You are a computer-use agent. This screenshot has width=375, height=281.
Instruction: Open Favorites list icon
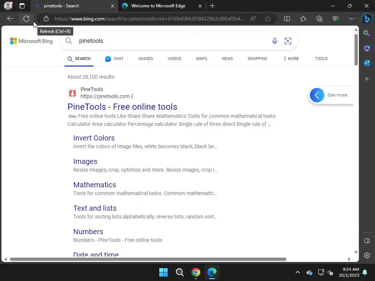point(303,19)
